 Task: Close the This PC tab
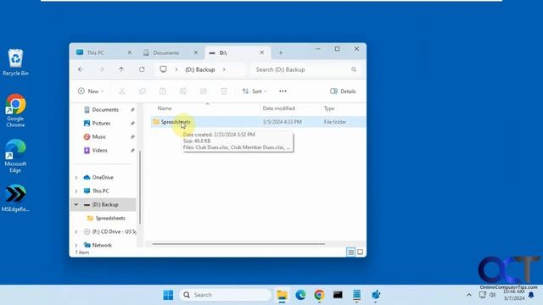(x=130, y=53)
